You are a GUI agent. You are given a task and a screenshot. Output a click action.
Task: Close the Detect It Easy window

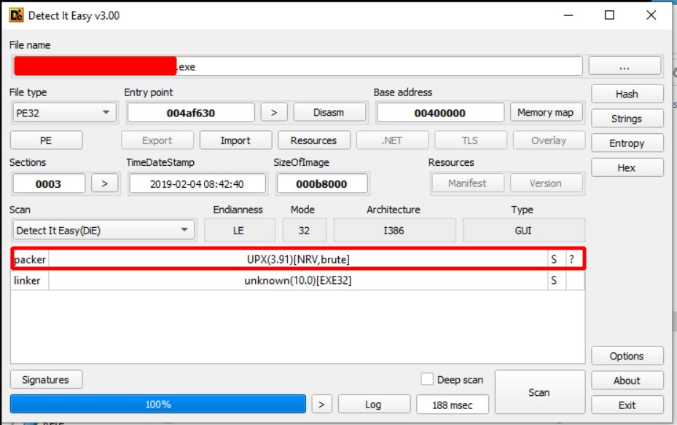click(x=651, y=15)
